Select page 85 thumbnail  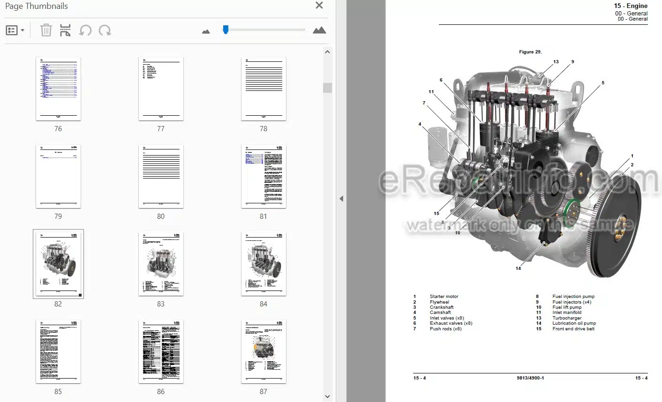click(x=58, y=352)
